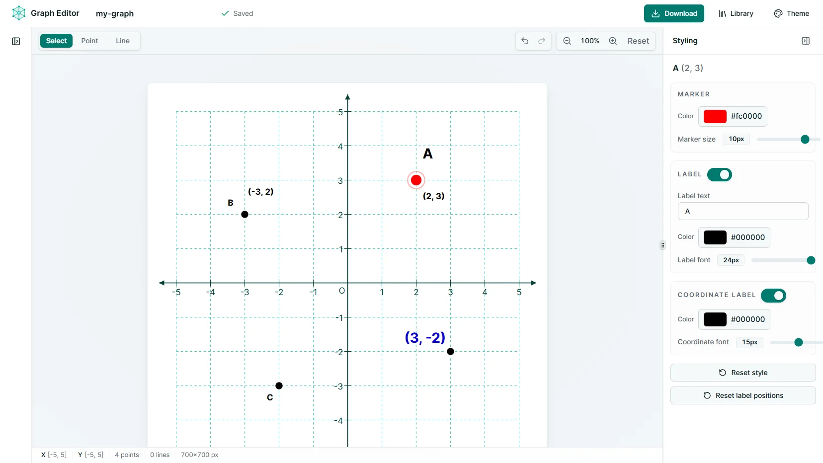This screenshot has height=463, width=823.
Task: Click the (-3, 2) coordinate label
Action: pos(261,192)
